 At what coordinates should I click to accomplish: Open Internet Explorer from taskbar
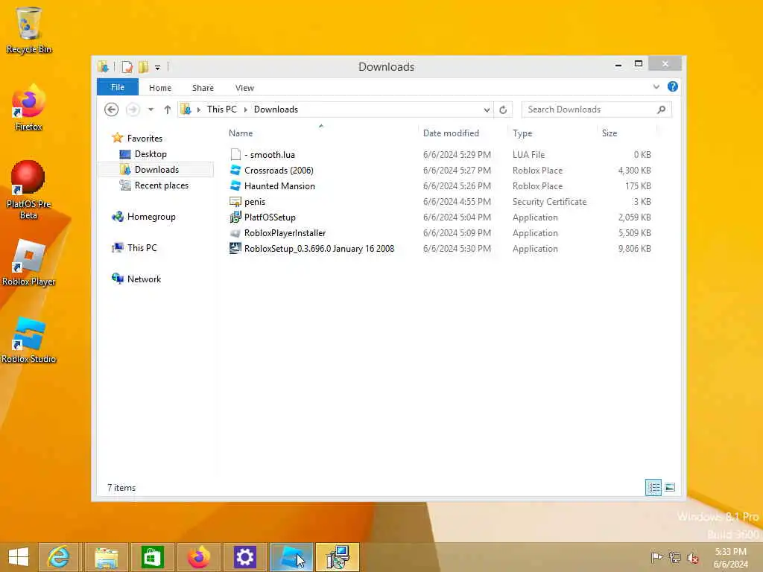point(58,557)
